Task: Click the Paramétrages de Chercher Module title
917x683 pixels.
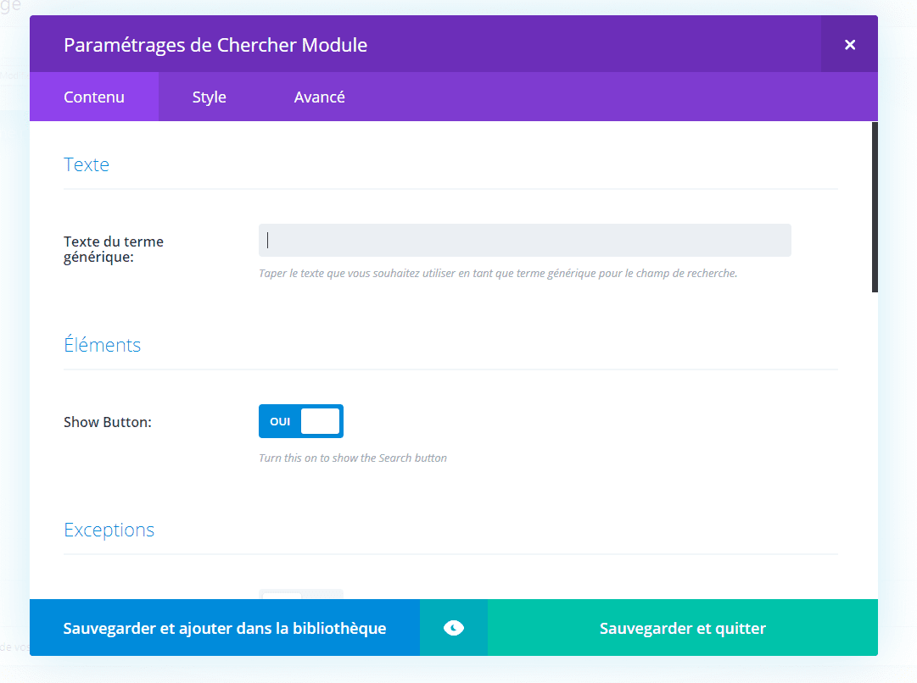Action: [215, 45]
